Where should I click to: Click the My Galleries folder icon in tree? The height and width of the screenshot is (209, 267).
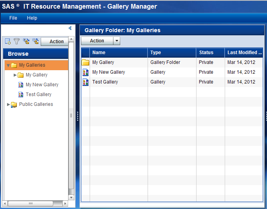click(x=14, y=65)
